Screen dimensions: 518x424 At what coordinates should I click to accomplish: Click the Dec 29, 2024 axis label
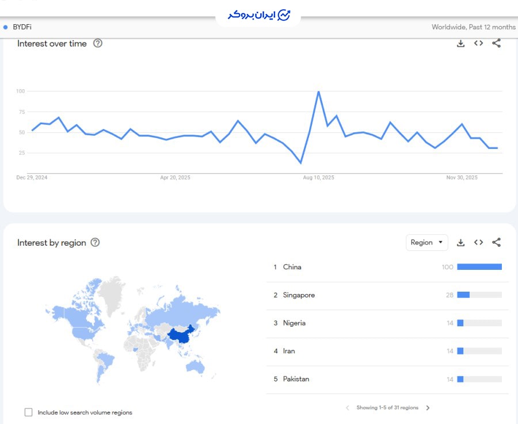click(x=32, y=178)
